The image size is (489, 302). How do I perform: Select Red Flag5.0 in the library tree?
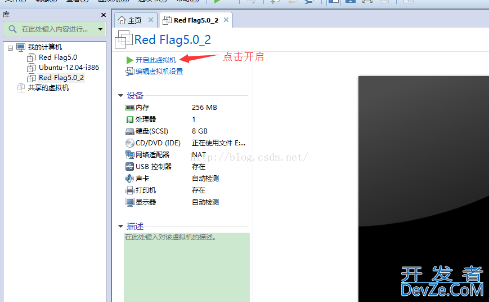(x=58, y=57)
